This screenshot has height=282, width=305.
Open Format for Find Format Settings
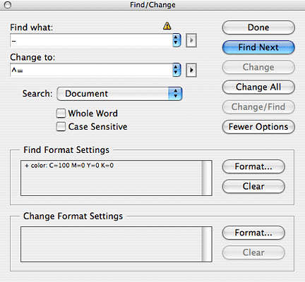coord(253,166)
